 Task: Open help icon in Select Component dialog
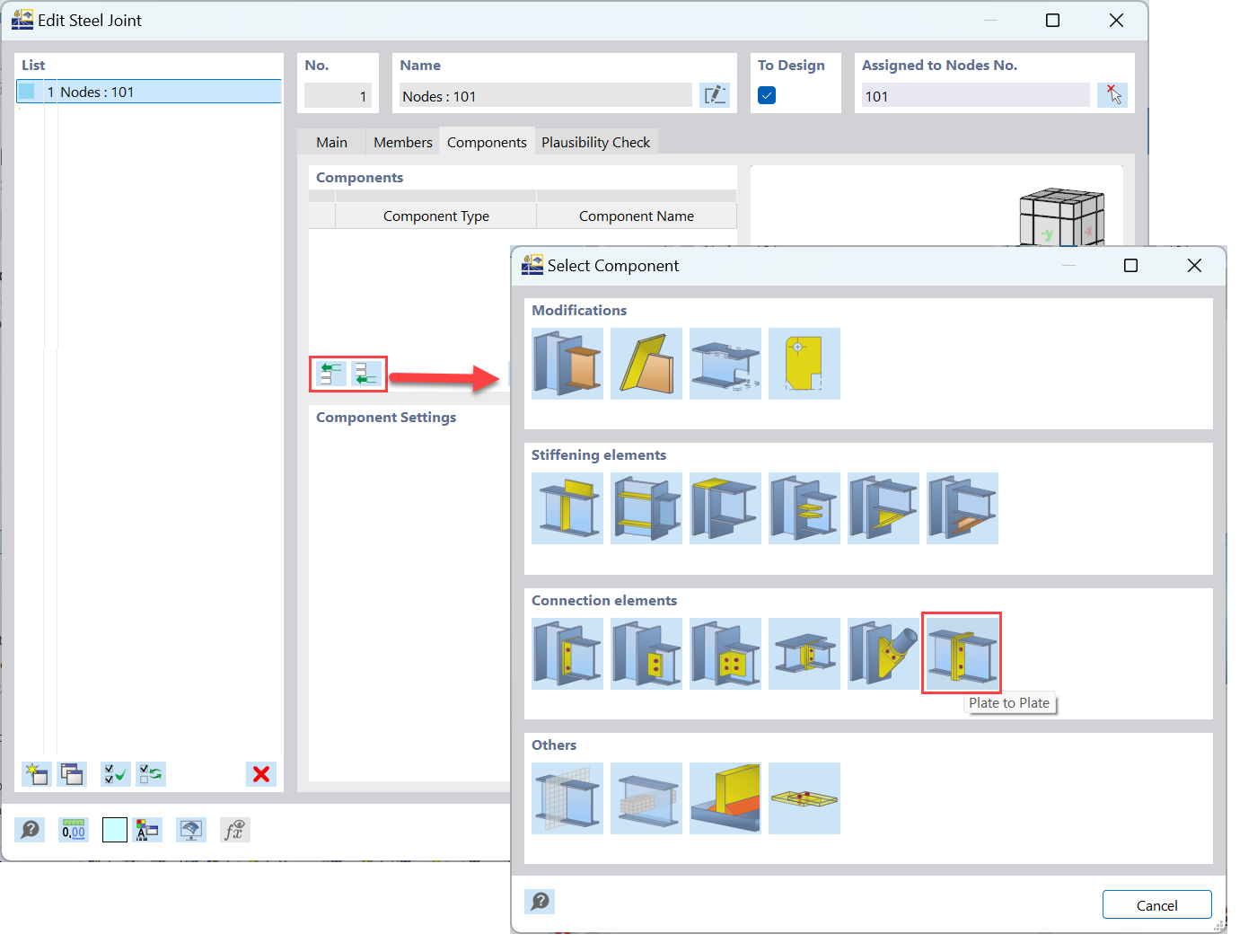(540, 902)
